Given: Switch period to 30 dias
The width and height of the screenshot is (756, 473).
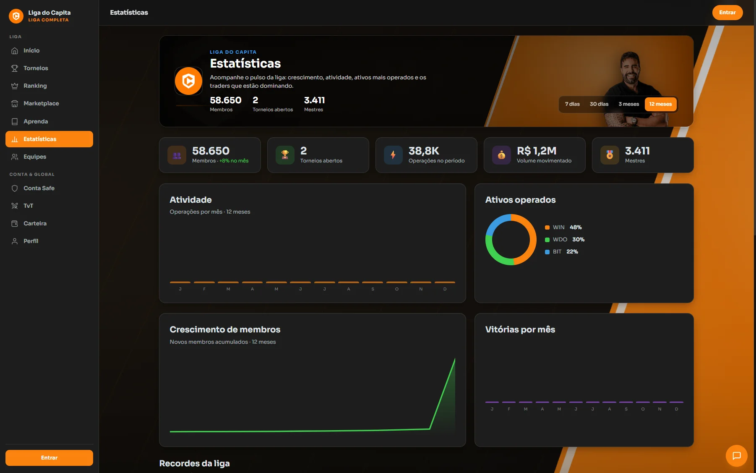Looking at the screenshot, I should [x=599, y=104].
